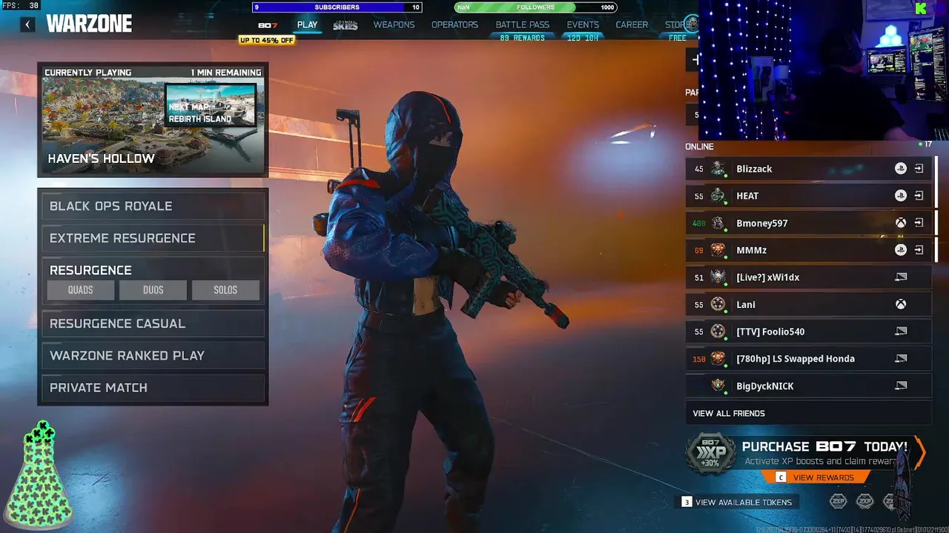Open the SKINS tab
The width and height of the screenshot is (949, 533).
tap(345, 25)
